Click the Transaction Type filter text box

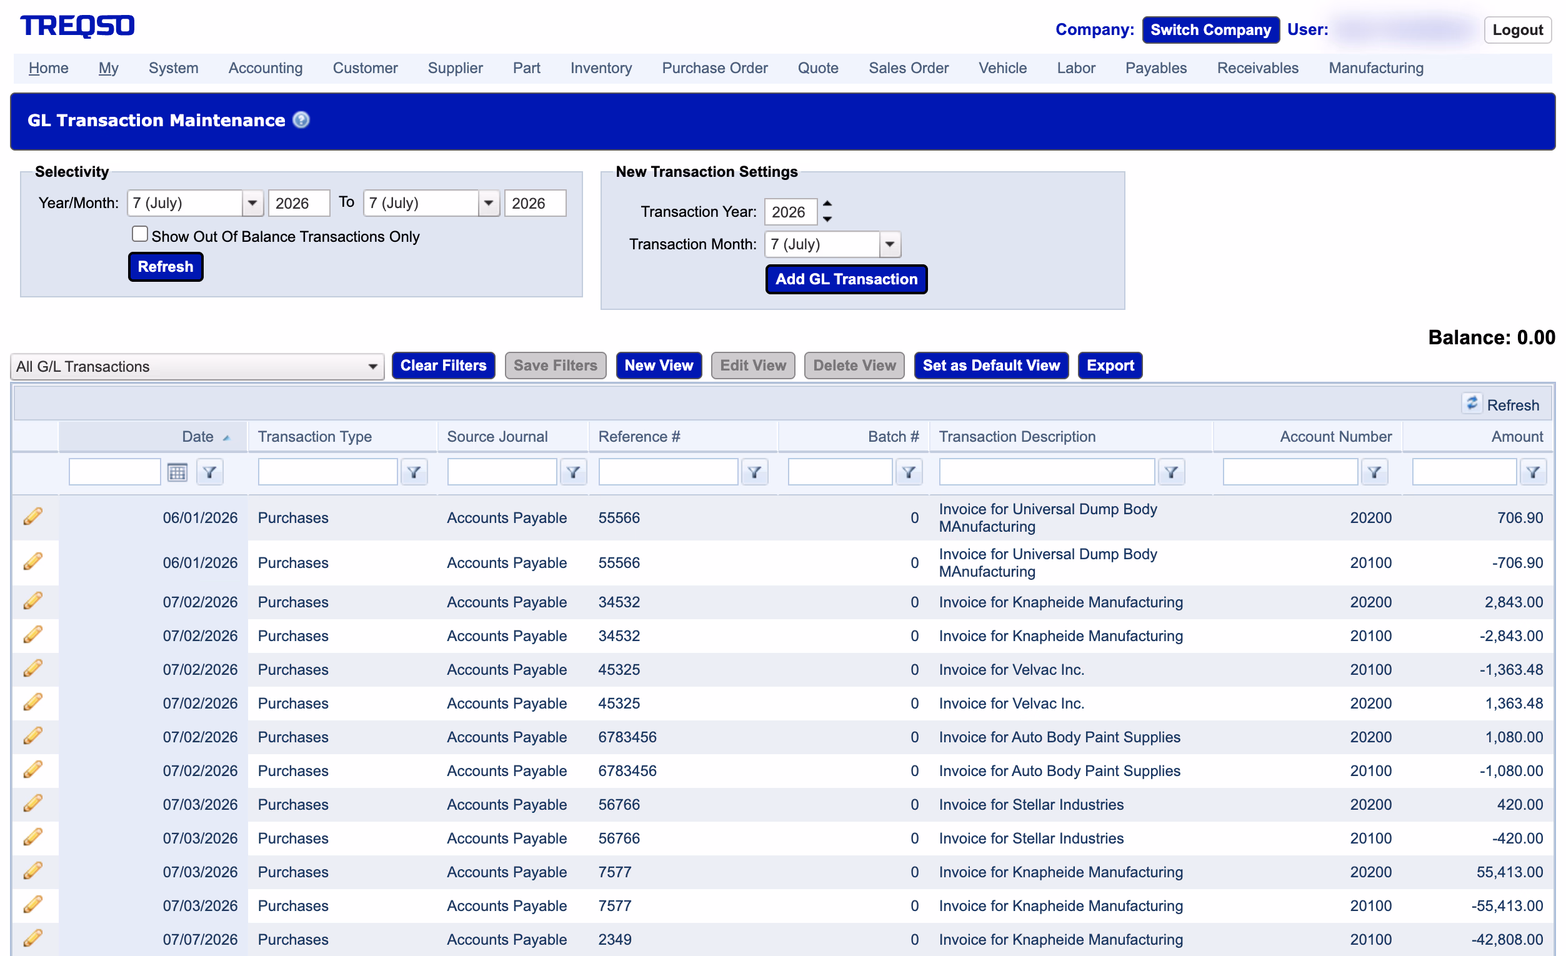click(x=327, y=472)
